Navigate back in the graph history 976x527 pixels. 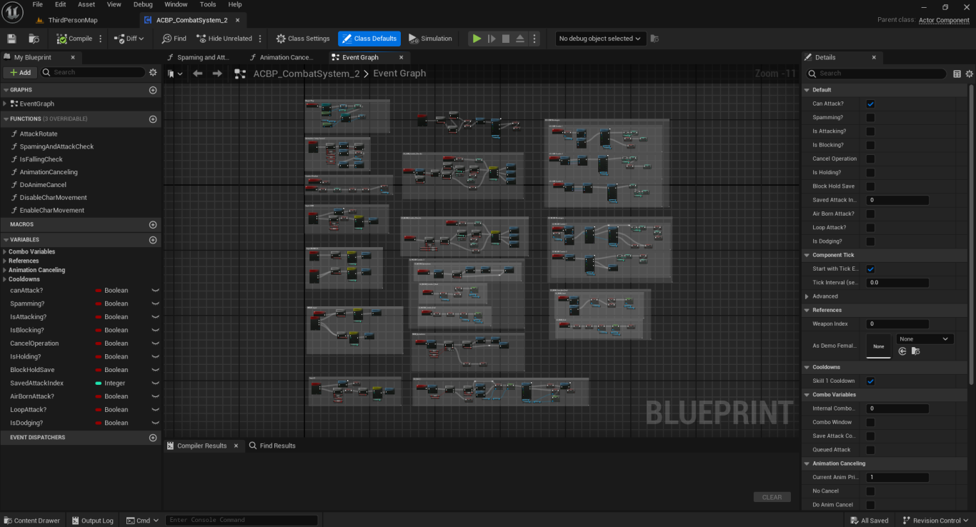[198, 74]
